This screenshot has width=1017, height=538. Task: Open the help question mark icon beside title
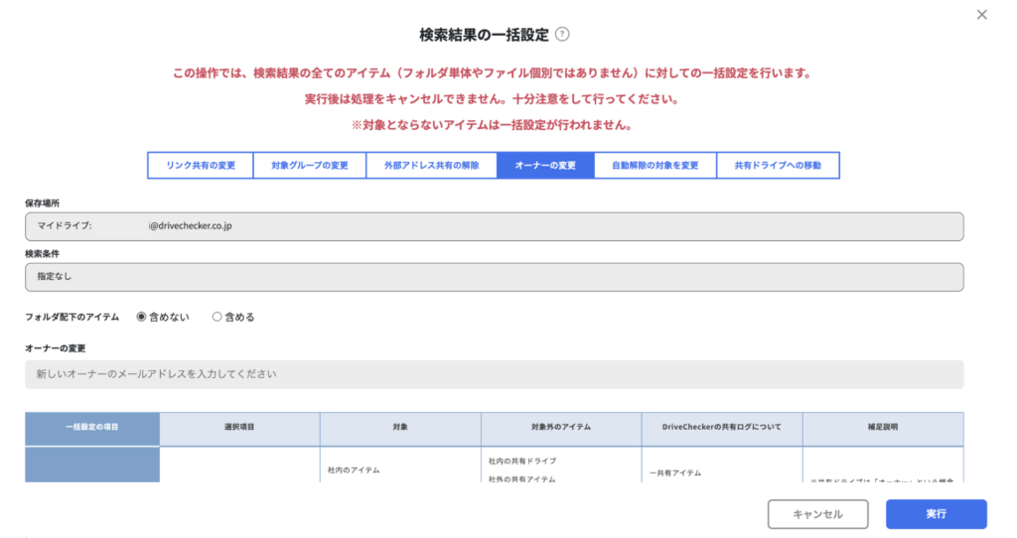tap(562, 35)
